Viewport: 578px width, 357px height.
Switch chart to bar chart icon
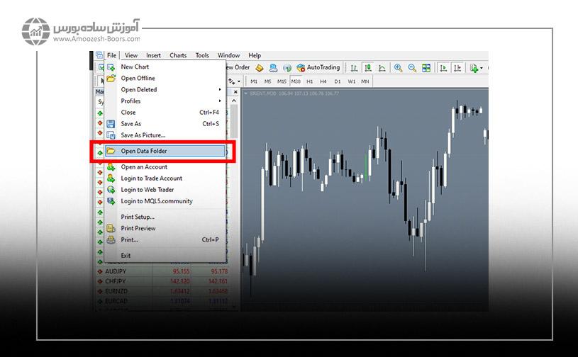pos(355,68)
